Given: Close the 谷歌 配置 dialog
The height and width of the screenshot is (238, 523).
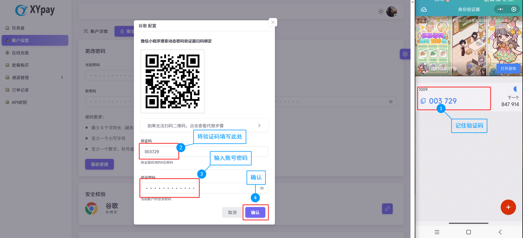Looking at the screenshot, I should [x=273, y=22].
